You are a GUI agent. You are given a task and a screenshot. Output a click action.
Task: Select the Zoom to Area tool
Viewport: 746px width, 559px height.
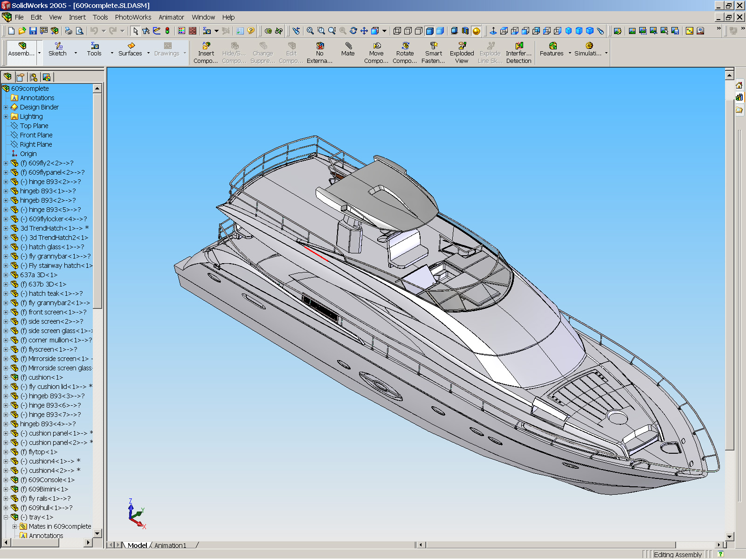[x=321, y=32]
